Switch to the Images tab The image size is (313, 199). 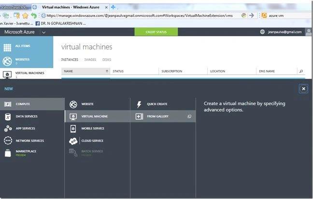pyautogui.click(x=90, y=60)
